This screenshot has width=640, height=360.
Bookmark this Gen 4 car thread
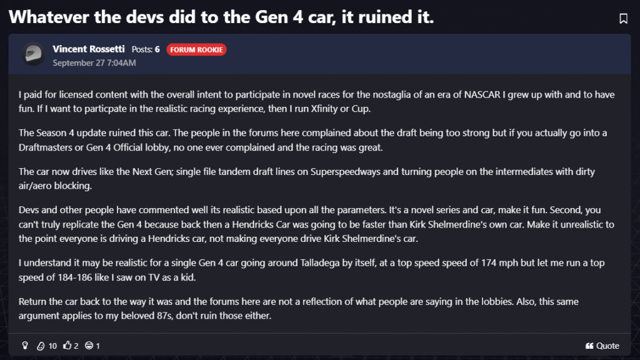pyautogui.click(x=623, y=19)
